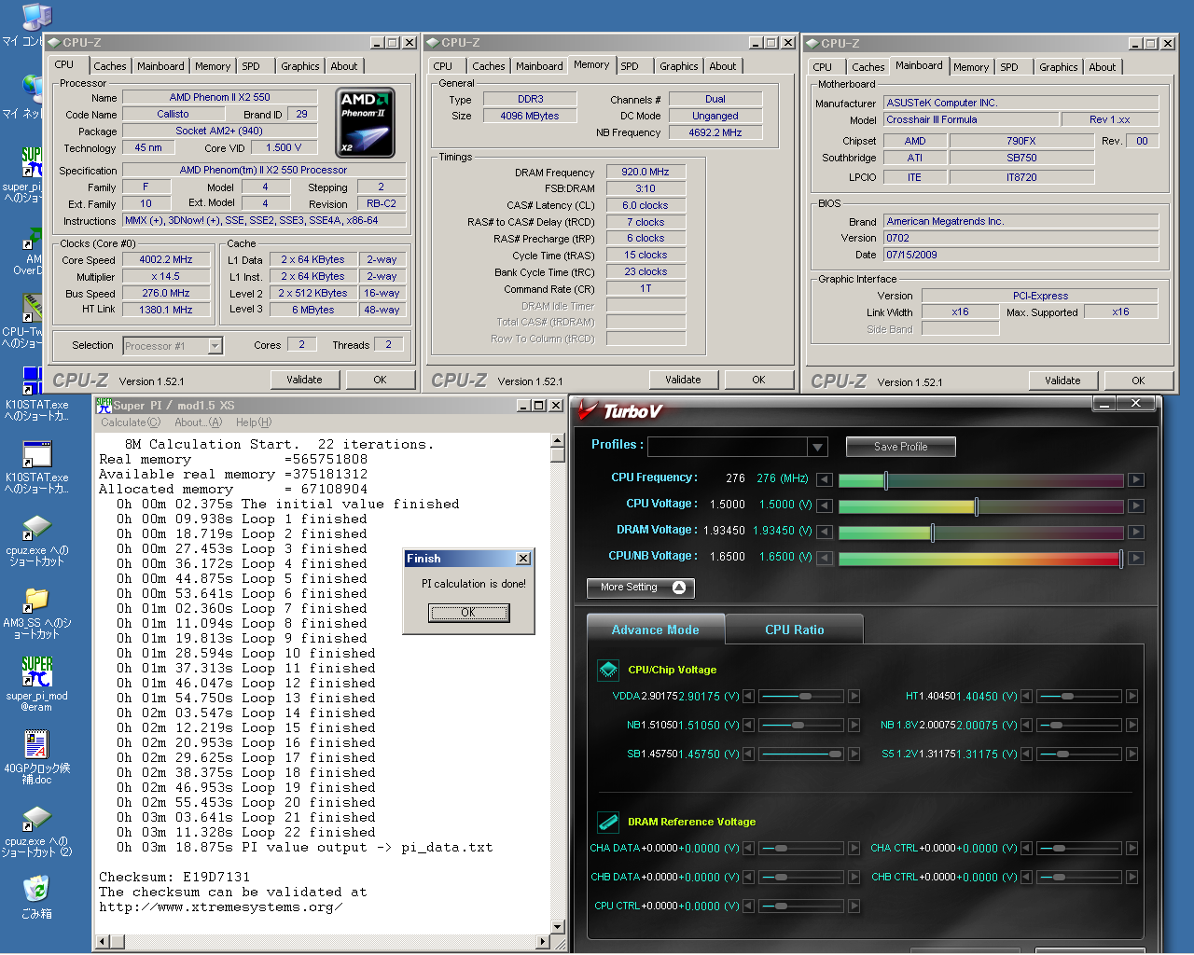
Task: Click Validate in the right CPU-Z Mainboard window
Action: coord(1062,381)
